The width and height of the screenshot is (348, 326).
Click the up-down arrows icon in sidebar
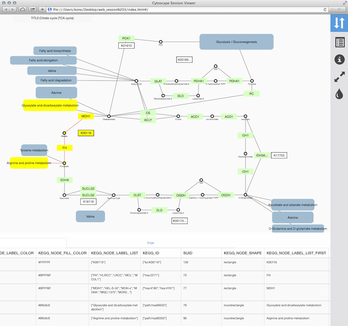[339, 23]
